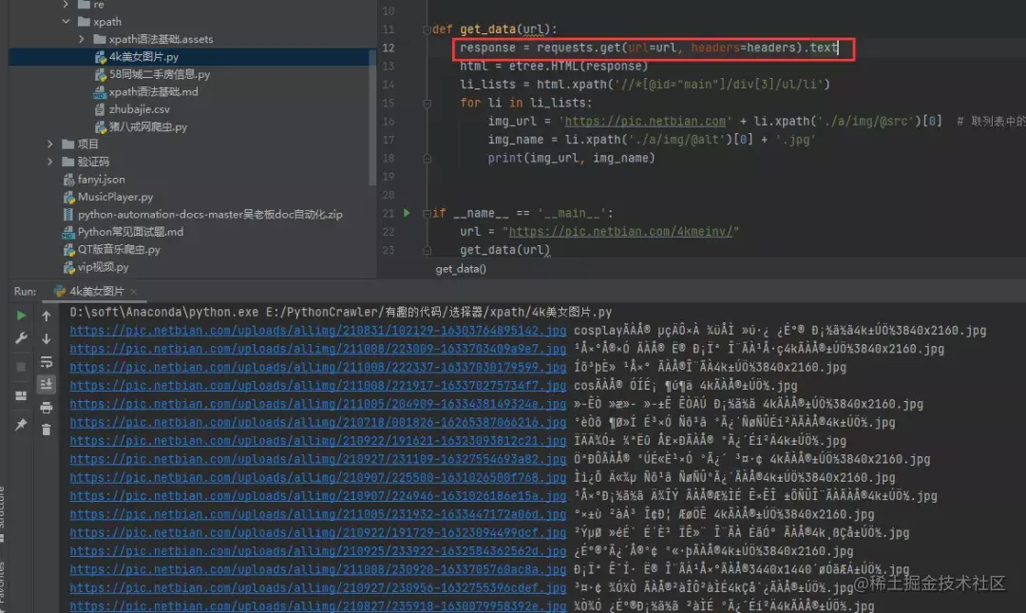The width and height of the screenshot is (1026, 613).
Task: Click the print(img_url, img_name) statement on line 18
Action: point(571,158)
